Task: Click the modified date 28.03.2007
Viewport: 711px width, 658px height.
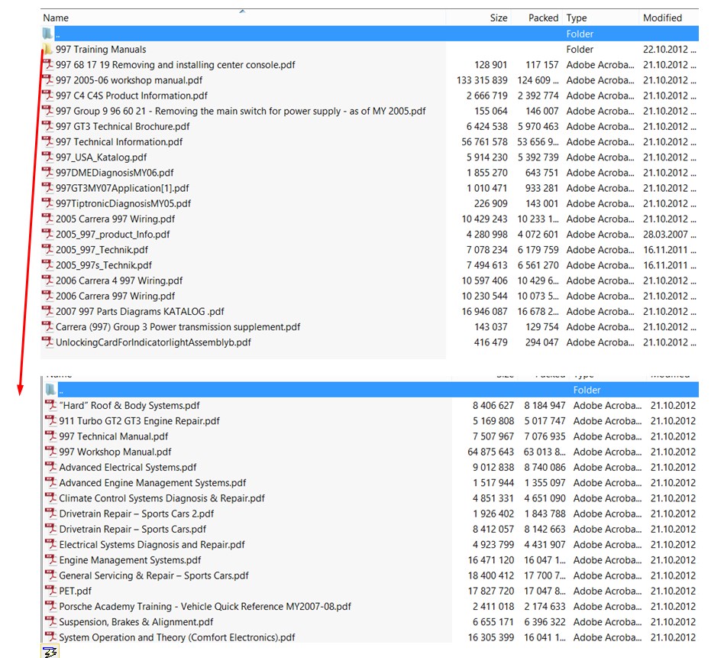Action: tap(669, 234)
